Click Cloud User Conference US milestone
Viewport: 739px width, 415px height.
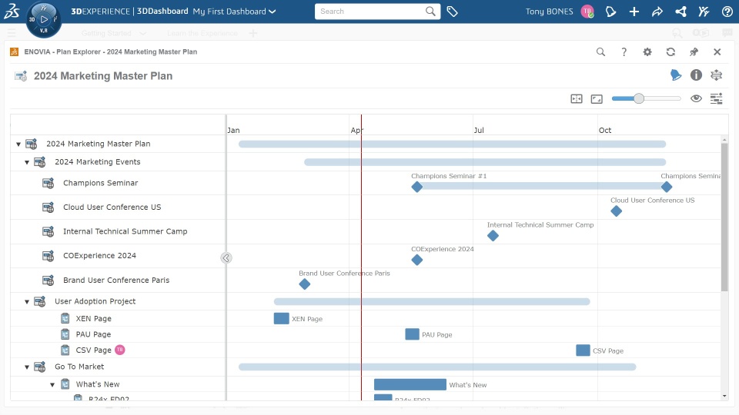(x=616, y=211)
